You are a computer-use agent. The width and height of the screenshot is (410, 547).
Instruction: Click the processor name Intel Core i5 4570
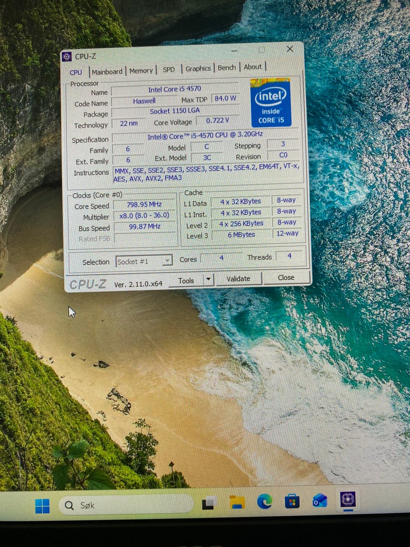point(175,89)
